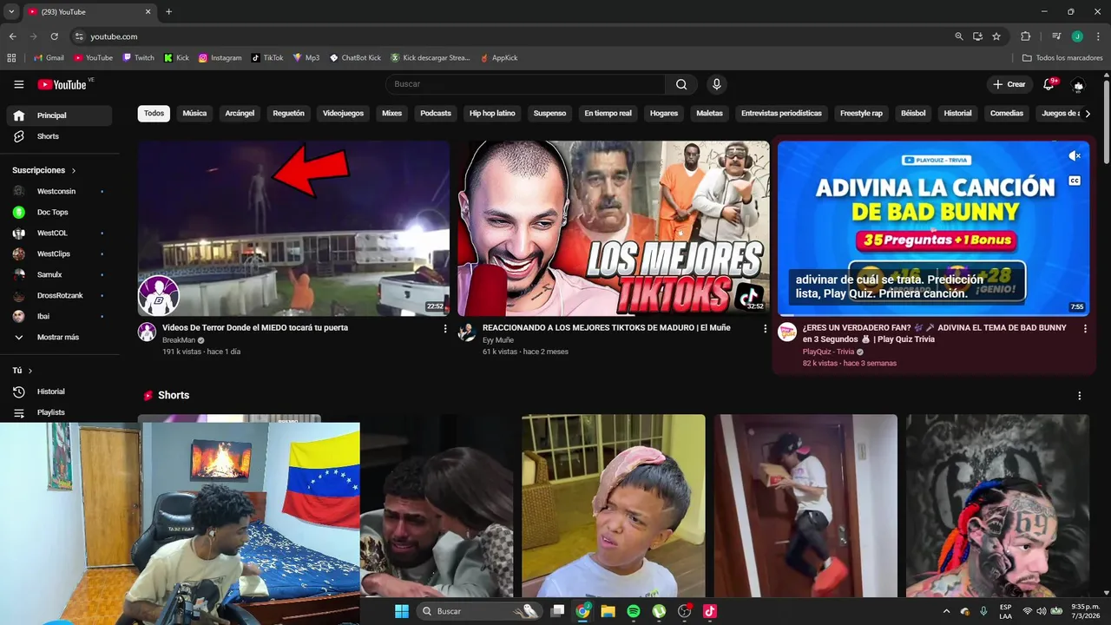Image resolution: width=1111 pixels, height=625 pixels.
Task: Expand the Suscripciones section chevron
Action: point(74,171)
